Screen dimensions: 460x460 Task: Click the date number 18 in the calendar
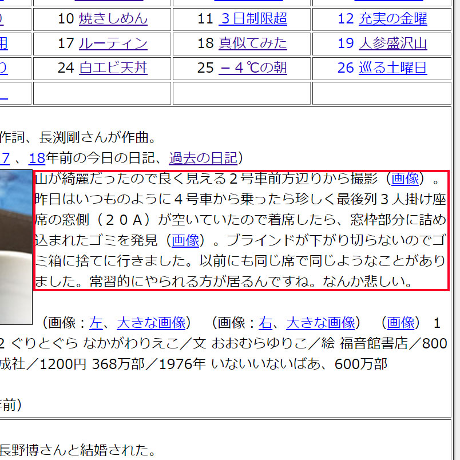tap(205, 43)
